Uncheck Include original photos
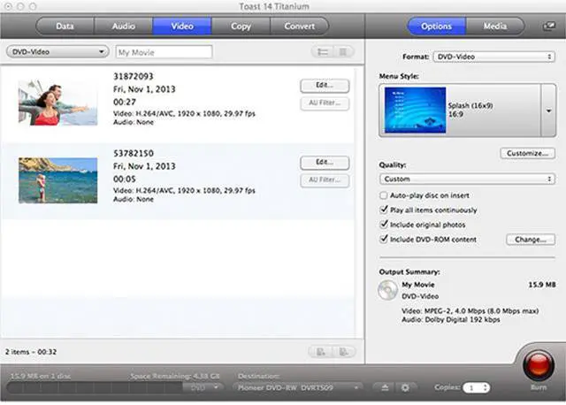This screenshot has width=566, height=405. tap(384, 225)
